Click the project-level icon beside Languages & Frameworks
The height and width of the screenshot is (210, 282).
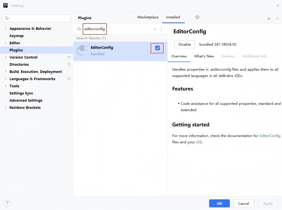(x=69, y=79)
